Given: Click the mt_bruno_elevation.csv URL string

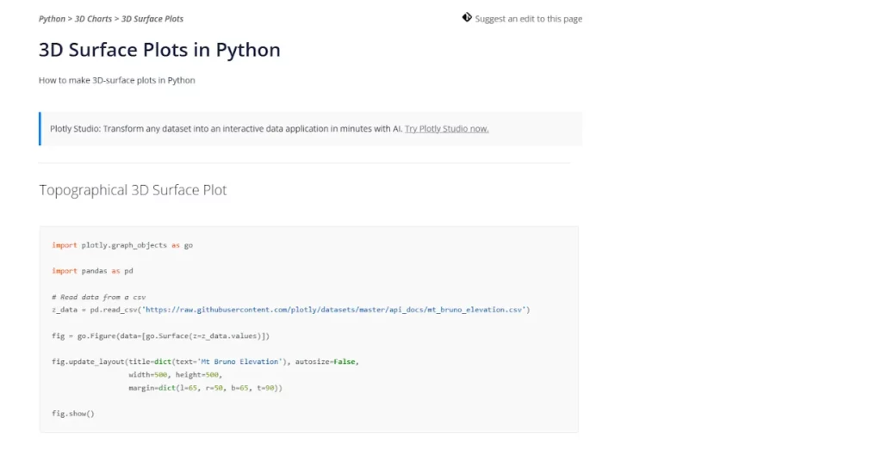Looking at the screenshot, I should coord(336,309).
